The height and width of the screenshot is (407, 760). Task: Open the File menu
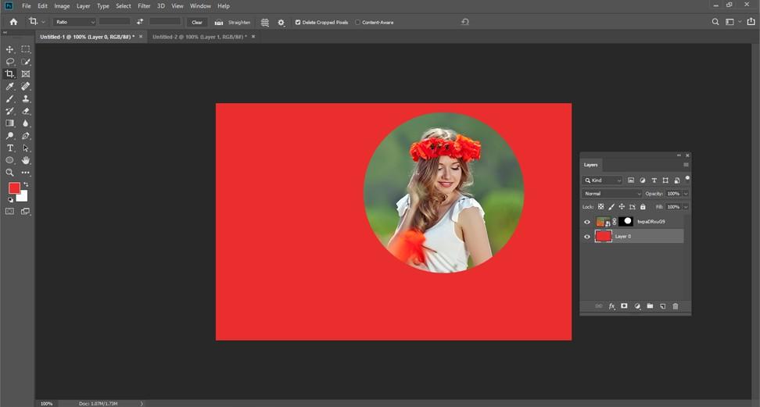click(26, 5)
